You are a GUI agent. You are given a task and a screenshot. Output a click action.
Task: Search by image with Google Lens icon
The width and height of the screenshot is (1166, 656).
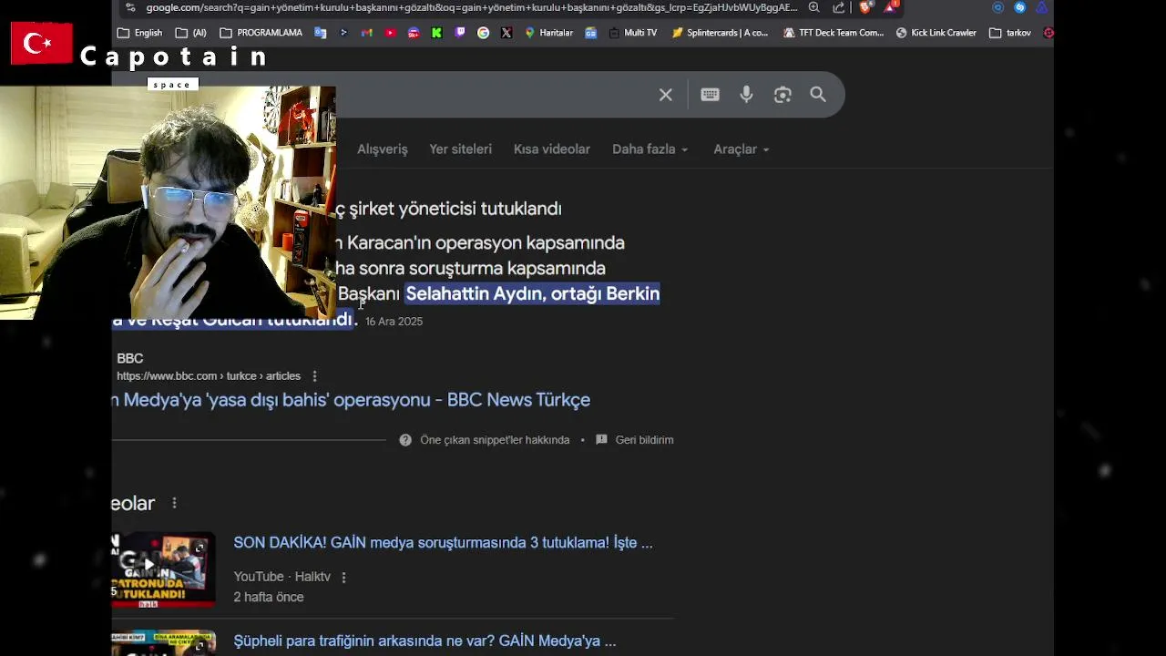pos(782,95)
